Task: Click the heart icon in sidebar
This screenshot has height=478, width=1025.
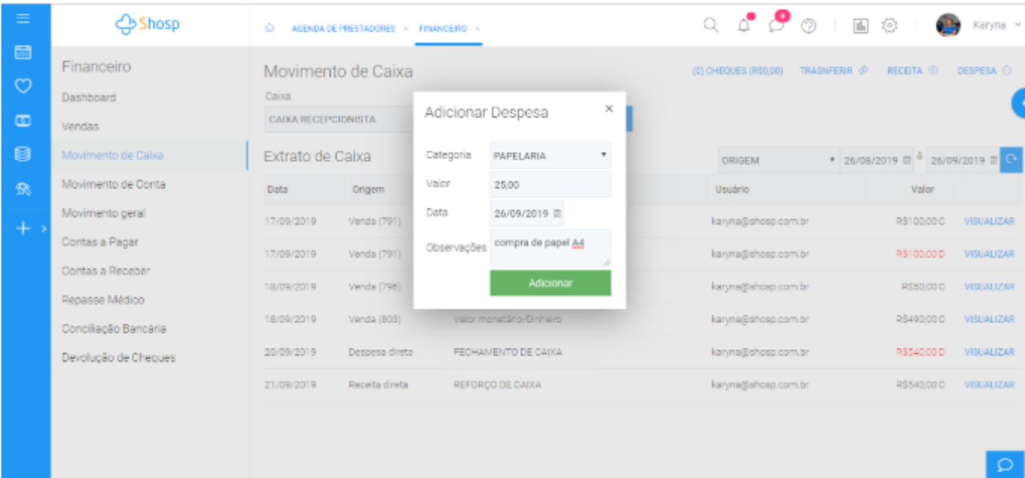Action: click(x=23, y=86)
